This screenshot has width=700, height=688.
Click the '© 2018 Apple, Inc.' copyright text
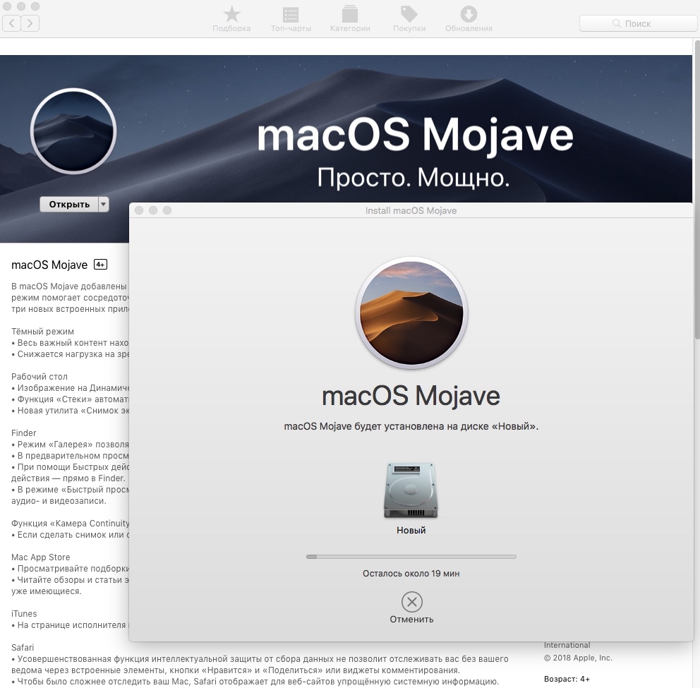[578, 658]
